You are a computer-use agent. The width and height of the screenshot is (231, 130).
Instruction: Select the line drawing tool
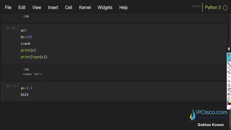tap(229, 68)
